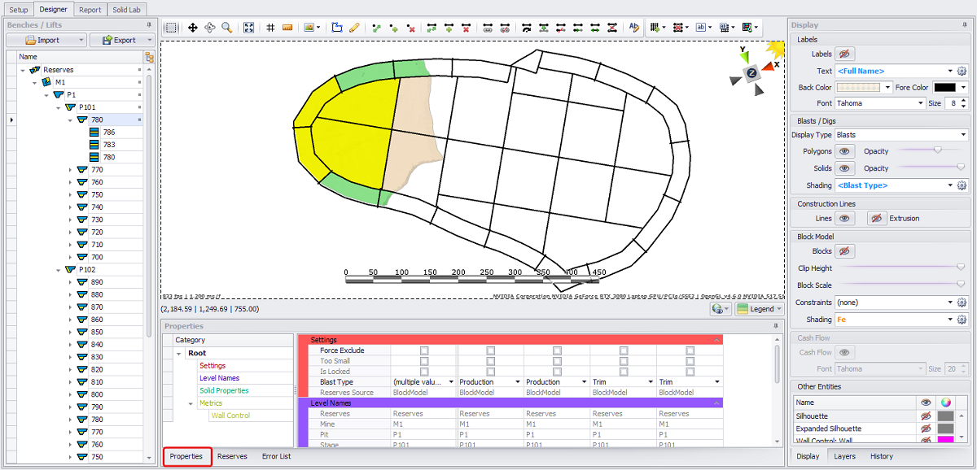Hide Polygons using the eye toggle

tap(845, 151)
